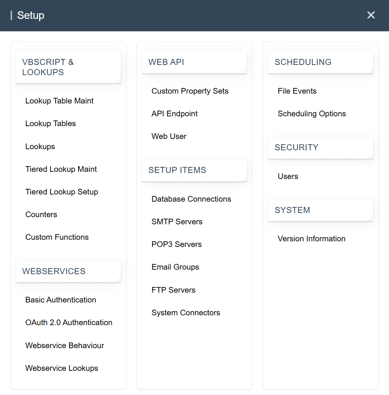The width and height of the screenshot is (389, 395).
Task: Open System Connectors page
Action: click(x=186, y=313)
